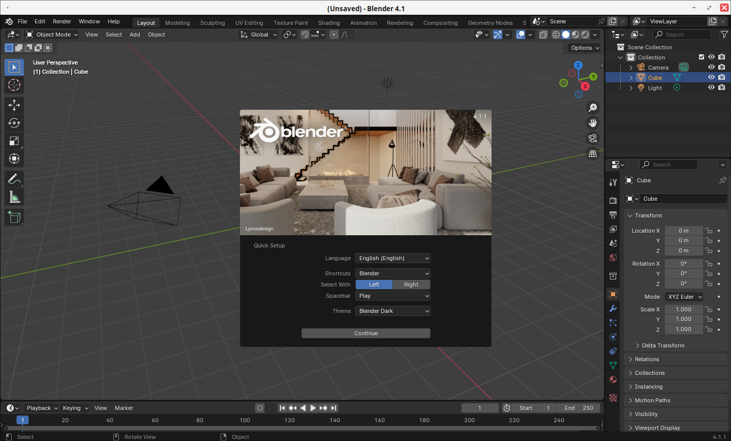Image resolution: width=731 pixels, height=441 pixels.
Task: Expand the Relations panel
Action: (x=676, y=359)
